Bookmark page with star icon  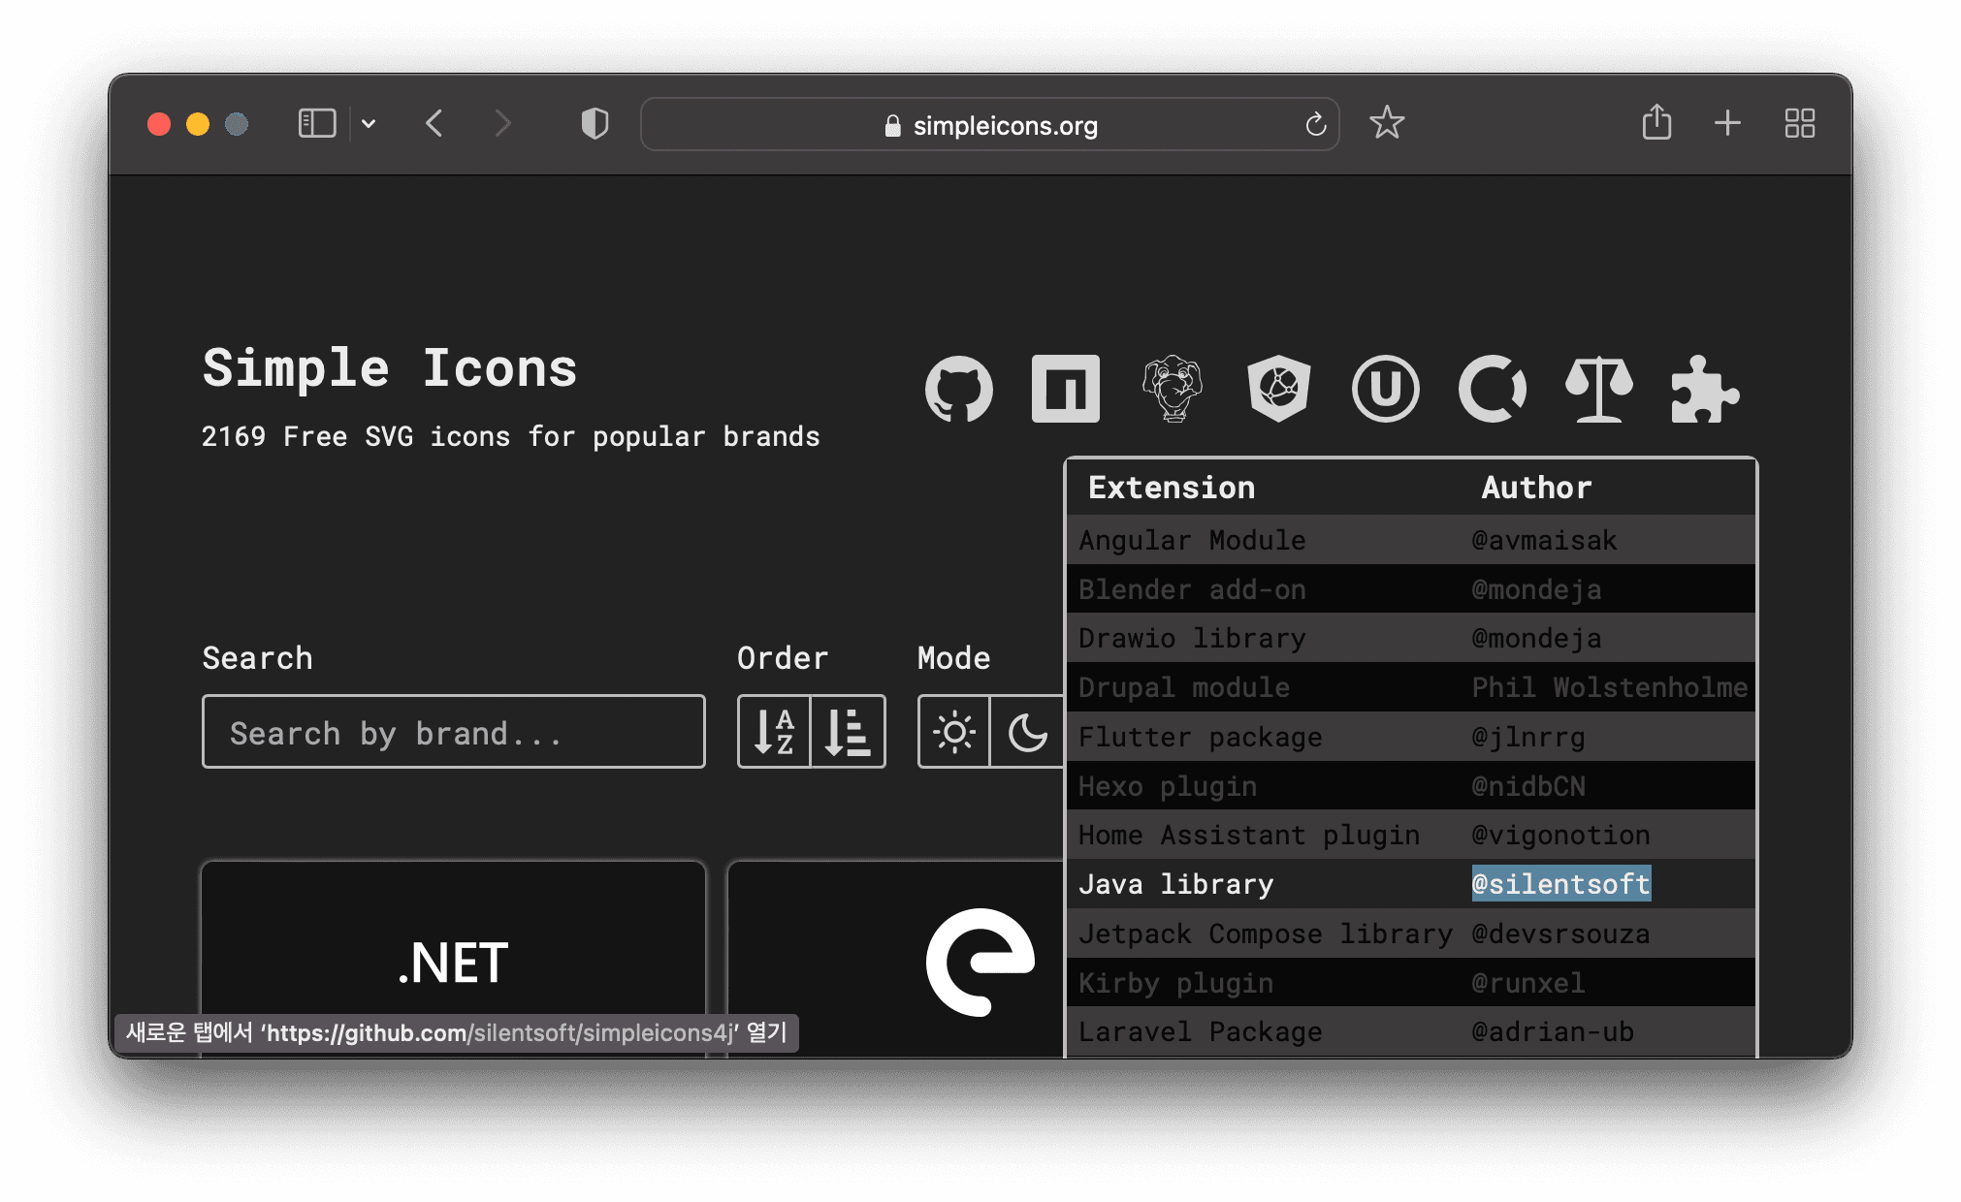(1387, 123)
